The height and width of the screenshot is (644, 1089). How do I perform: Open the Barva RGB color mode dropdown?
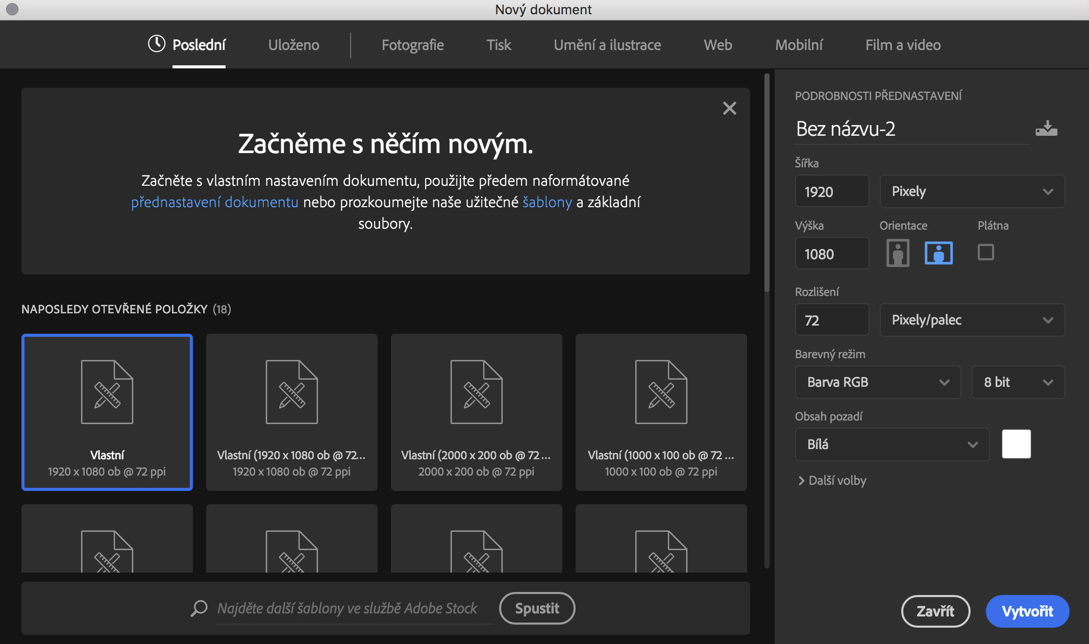(878, 382)
